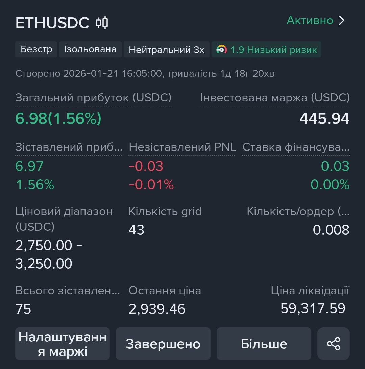Tap the Нейтральний 3x leverage tag
The image size is (365, 369).
(x=167, y=50)
